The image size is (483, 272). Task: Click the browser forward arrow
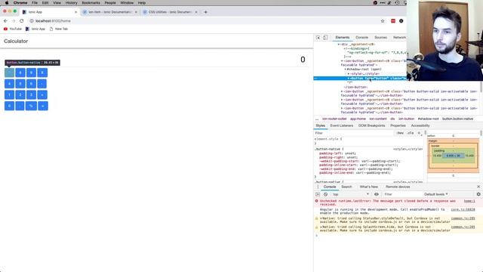click(x=14, y=21)
